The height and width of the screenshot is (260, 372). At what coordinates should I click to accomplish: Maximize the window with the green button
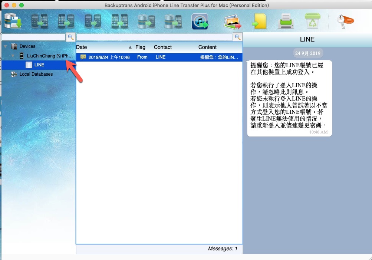coord(22,5)
